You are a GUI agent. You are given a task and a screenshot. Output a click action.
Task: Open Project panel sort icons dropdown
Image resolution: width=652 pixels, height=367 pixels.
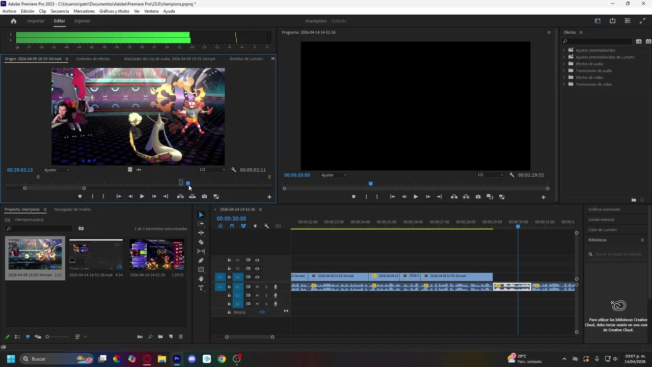pyautogui.click(x=80, y=337)
